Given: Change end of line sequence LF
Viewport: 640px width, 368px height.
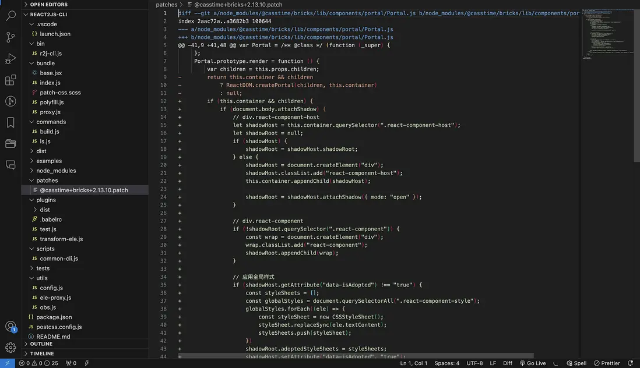Looking at the screenshot, I should (493, 363).
